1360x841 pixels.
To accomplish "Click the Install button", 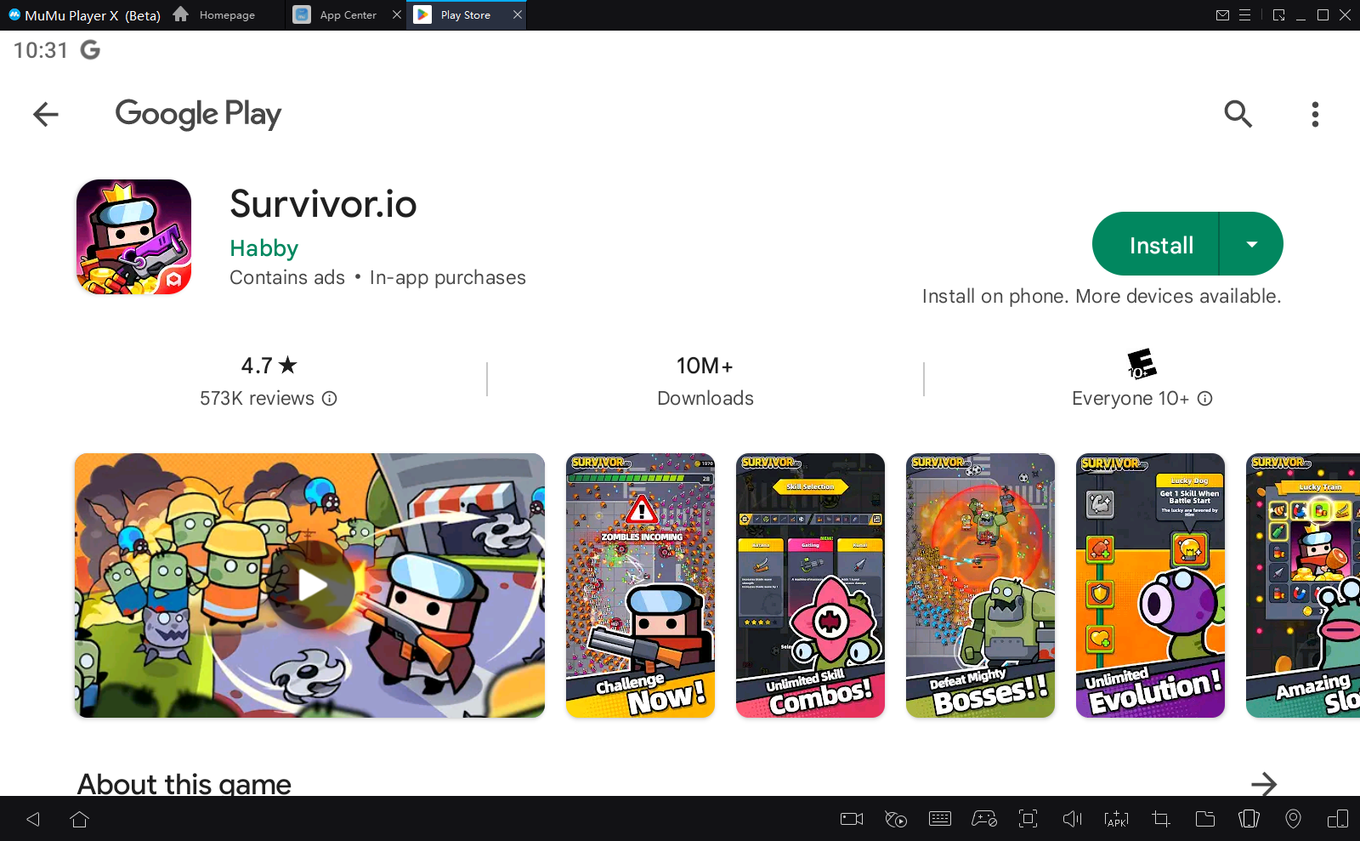I will coord(1156,244).
